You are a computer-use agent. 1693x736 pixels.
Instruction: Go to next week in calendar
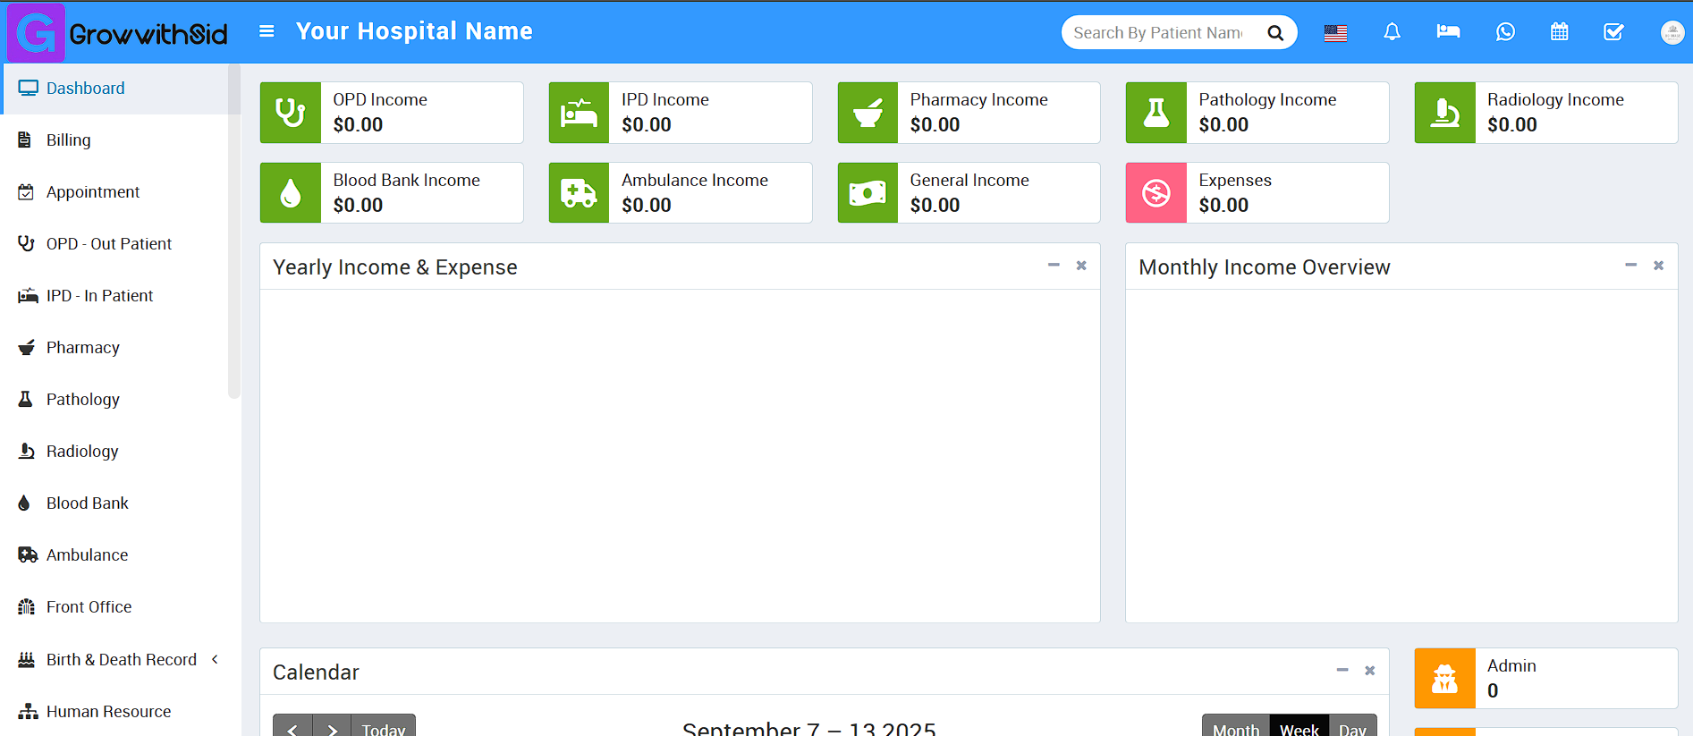(x=332, y=728)
